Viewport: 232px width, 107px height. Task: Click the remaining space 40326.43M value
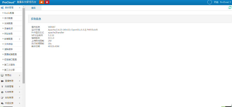(x=54, y=46)
